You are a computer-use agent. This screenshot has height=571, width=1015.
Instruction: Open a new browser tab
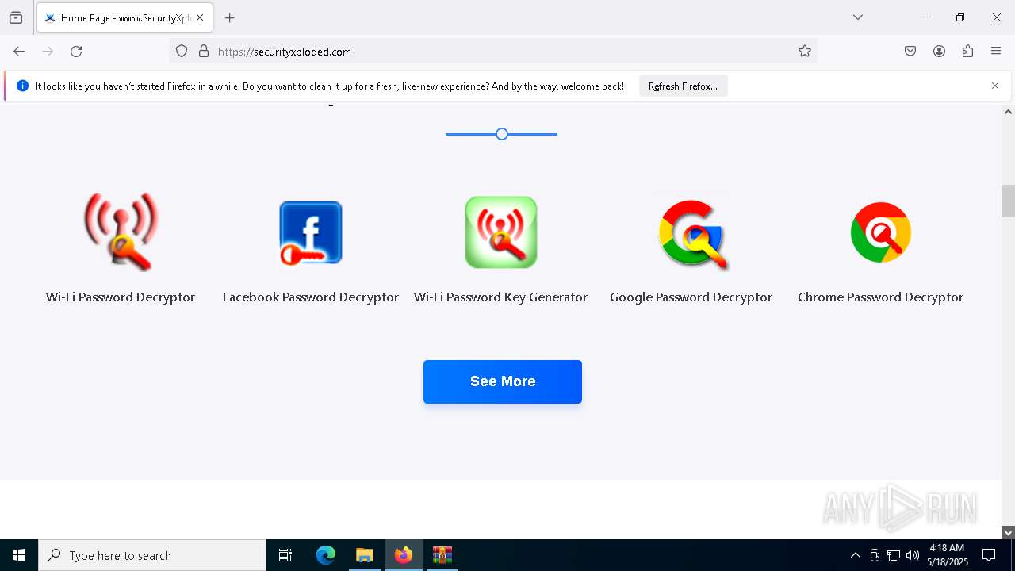click(x=230, y=17)
